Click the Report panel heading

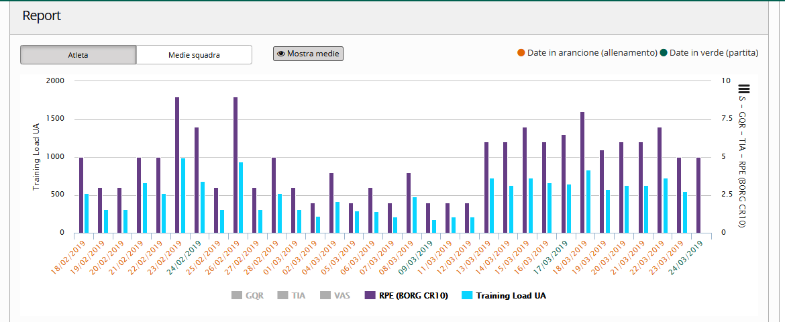tap(42, 16)
